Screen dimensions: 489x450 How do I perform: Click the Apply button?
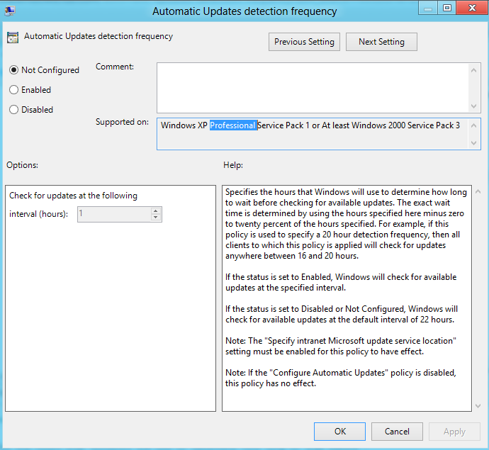[x=454, y=432]
